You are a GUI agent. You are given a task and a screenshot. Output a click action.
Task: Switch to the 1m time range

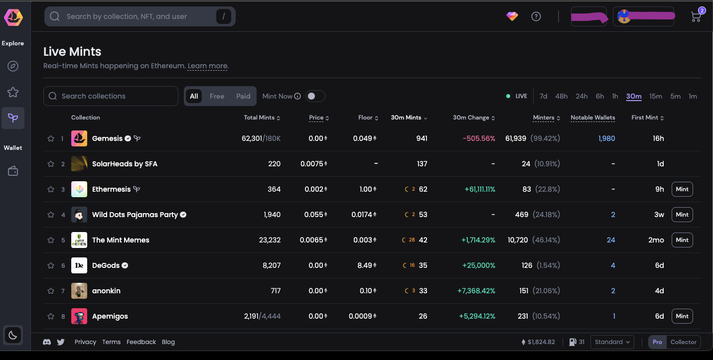point(693,96)
